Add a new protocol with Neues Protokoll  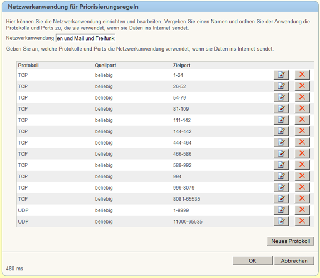click(x=291, y=241)
